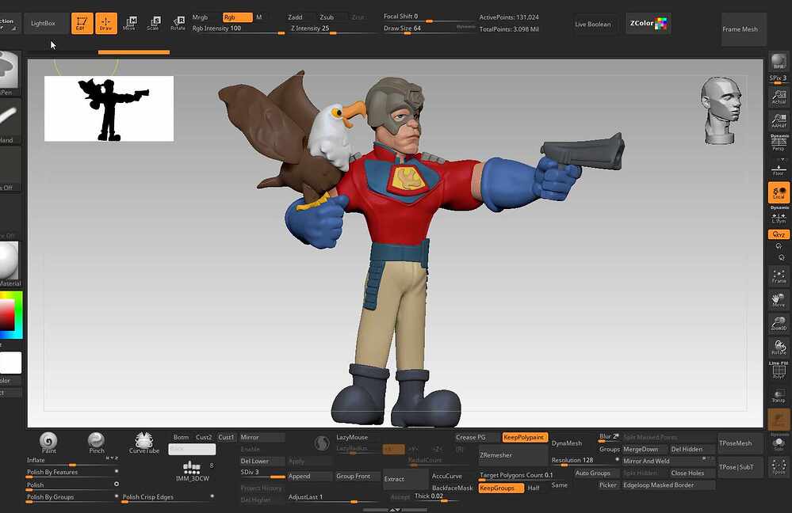Viewport: 792px width, 513px height.
Task: Switch to the Scale gizmo icon
Action: [154, 23]
